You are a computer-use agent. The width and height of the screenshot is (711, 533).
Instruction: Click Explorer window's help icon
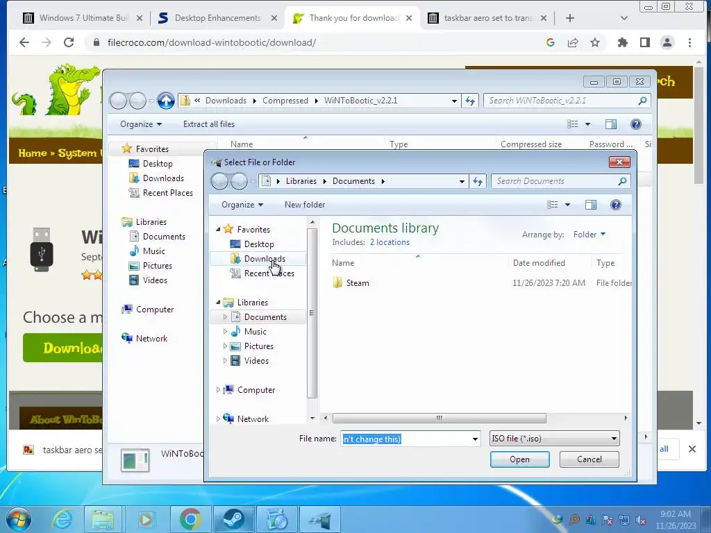636,124
